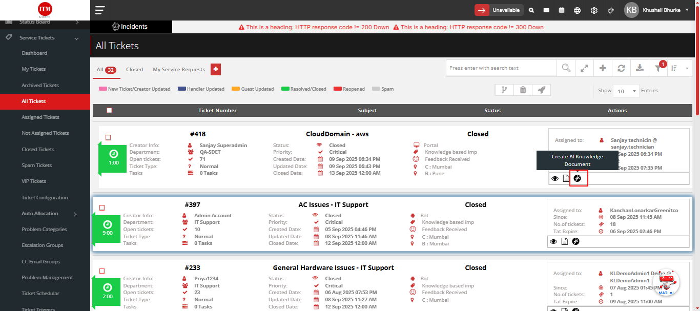The image size is (700, 311).
Task: Click the trash delete tickets icon
Action: [x=523, y=90]
